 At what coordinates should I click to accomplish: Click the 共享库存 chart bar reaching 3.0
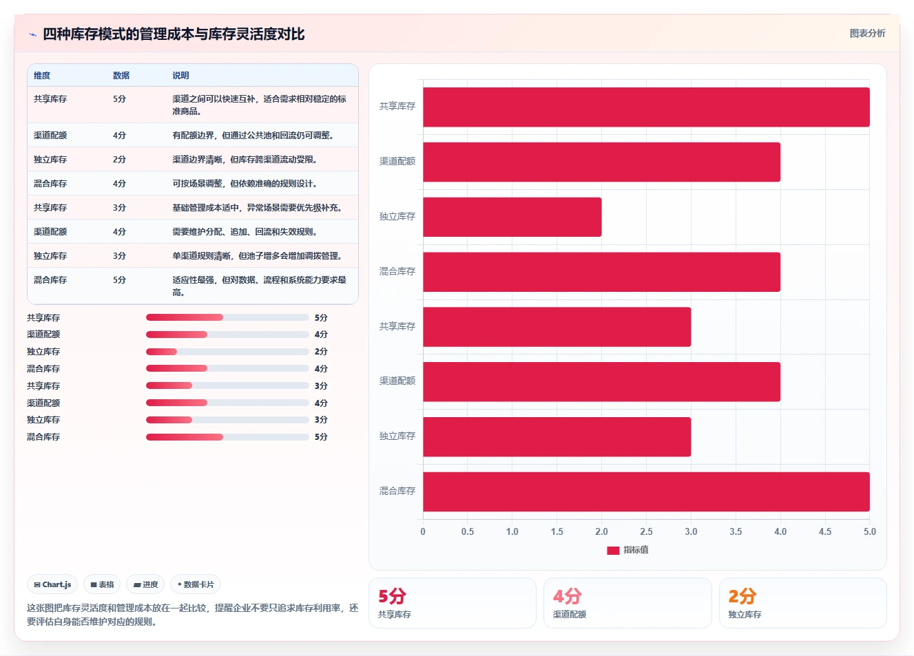[557, 327]
